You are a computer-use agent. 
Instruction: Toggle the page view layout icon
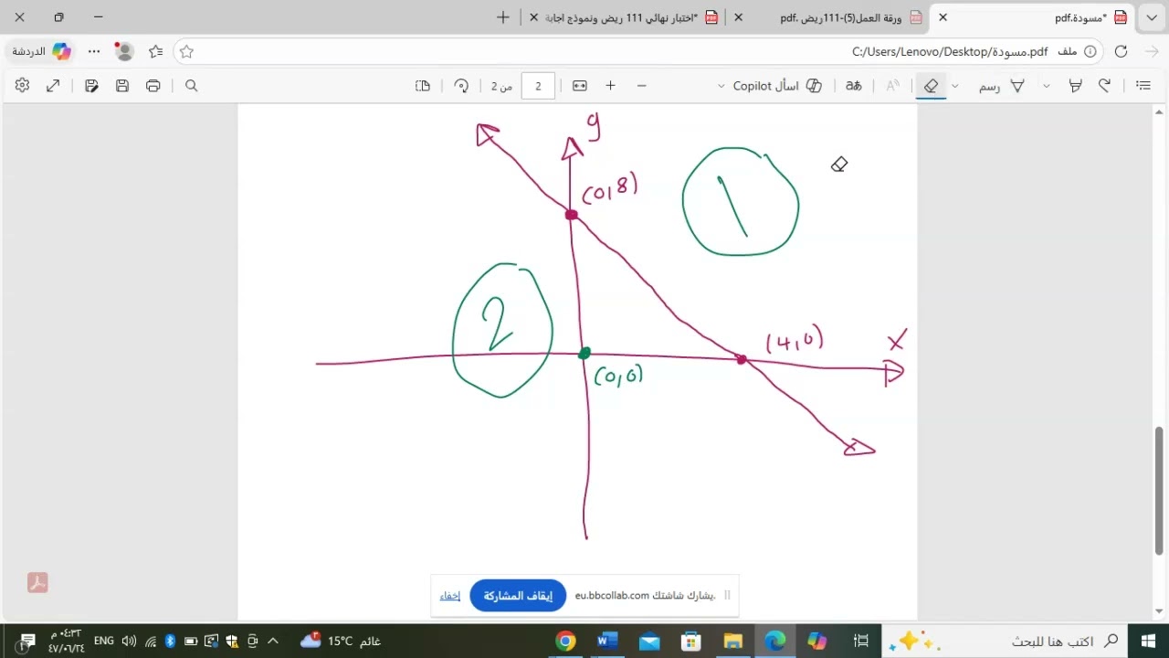[423, 86]
